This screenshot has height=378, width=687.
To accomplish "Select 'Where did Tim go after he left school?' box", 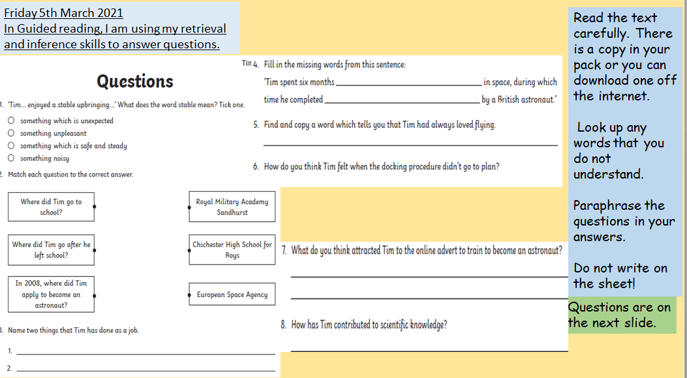I will click(51, 250).
